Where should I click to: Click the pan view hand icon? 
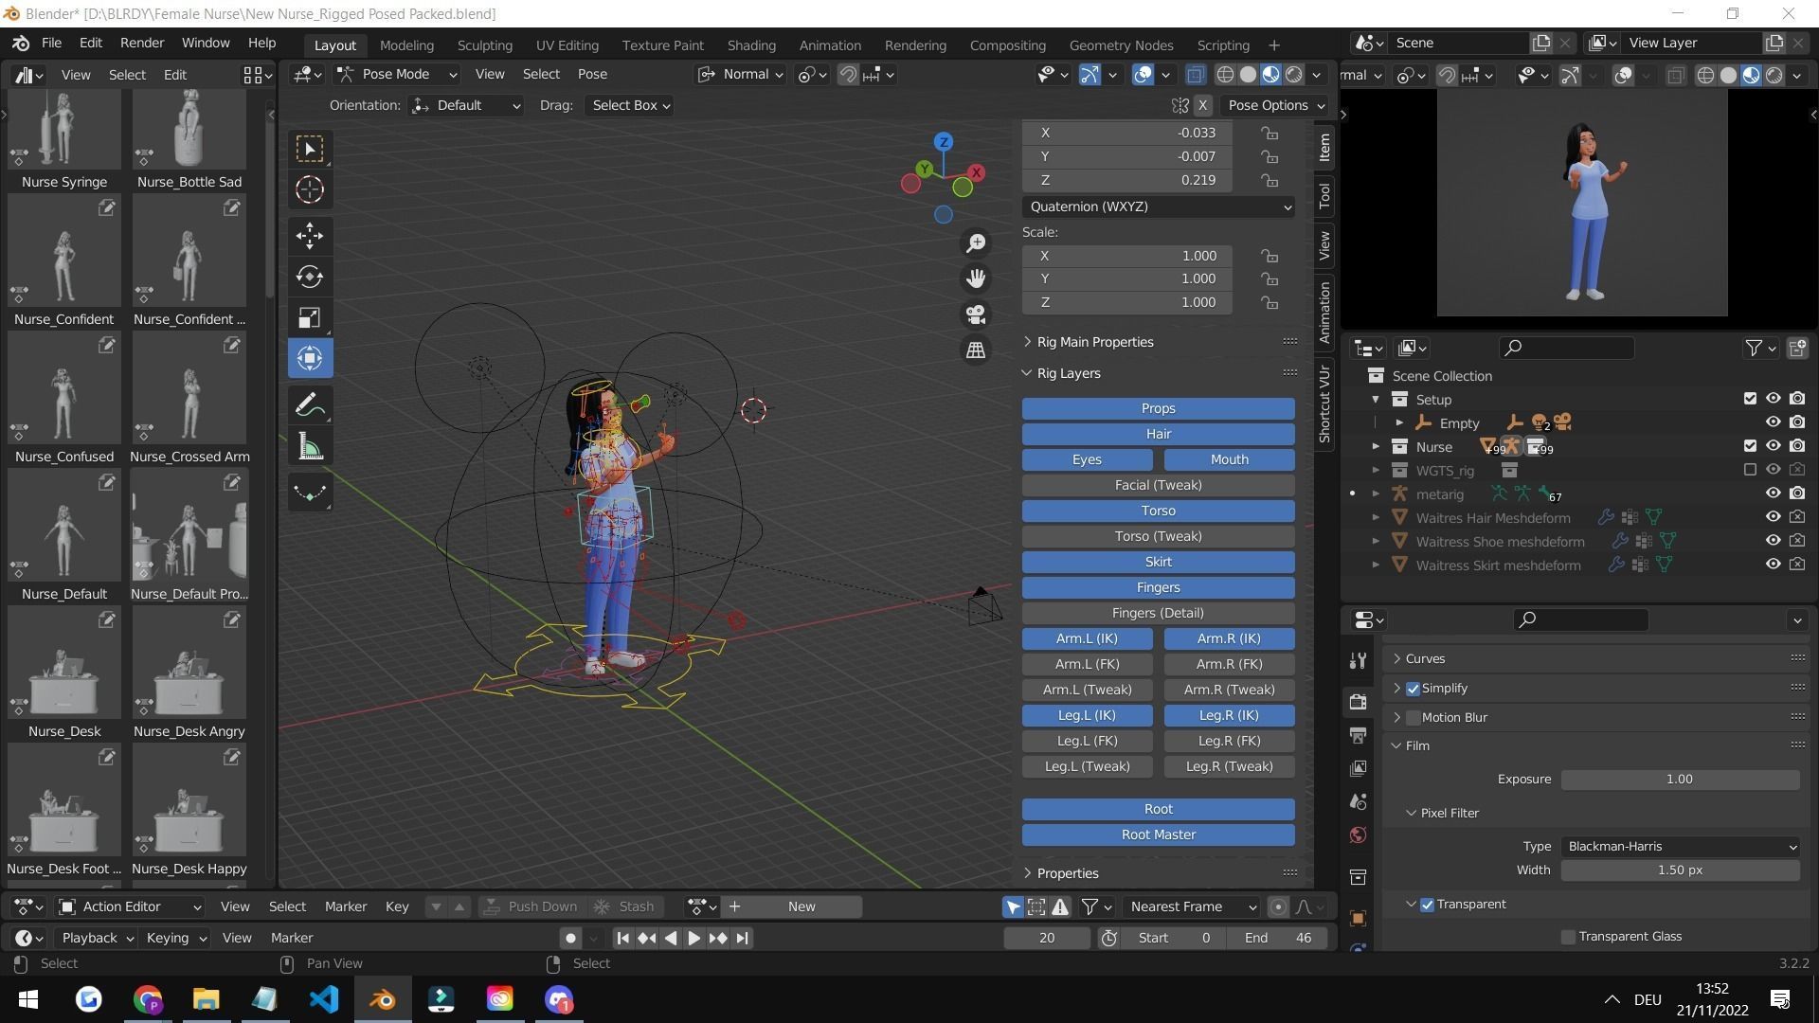click(976, 278)
